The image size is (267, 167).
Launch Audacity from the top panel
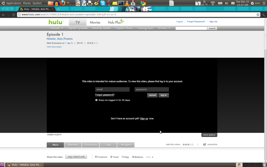pyautogui.click(x=56, y=3)
